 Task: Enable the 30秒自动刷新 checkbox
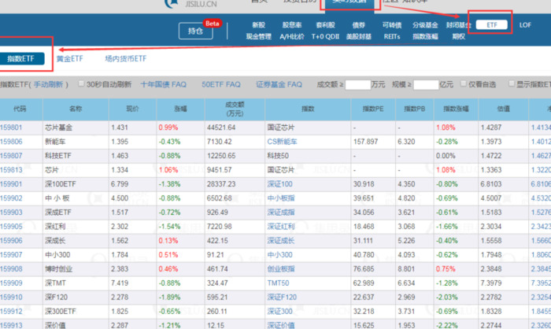tap(81, 83)
